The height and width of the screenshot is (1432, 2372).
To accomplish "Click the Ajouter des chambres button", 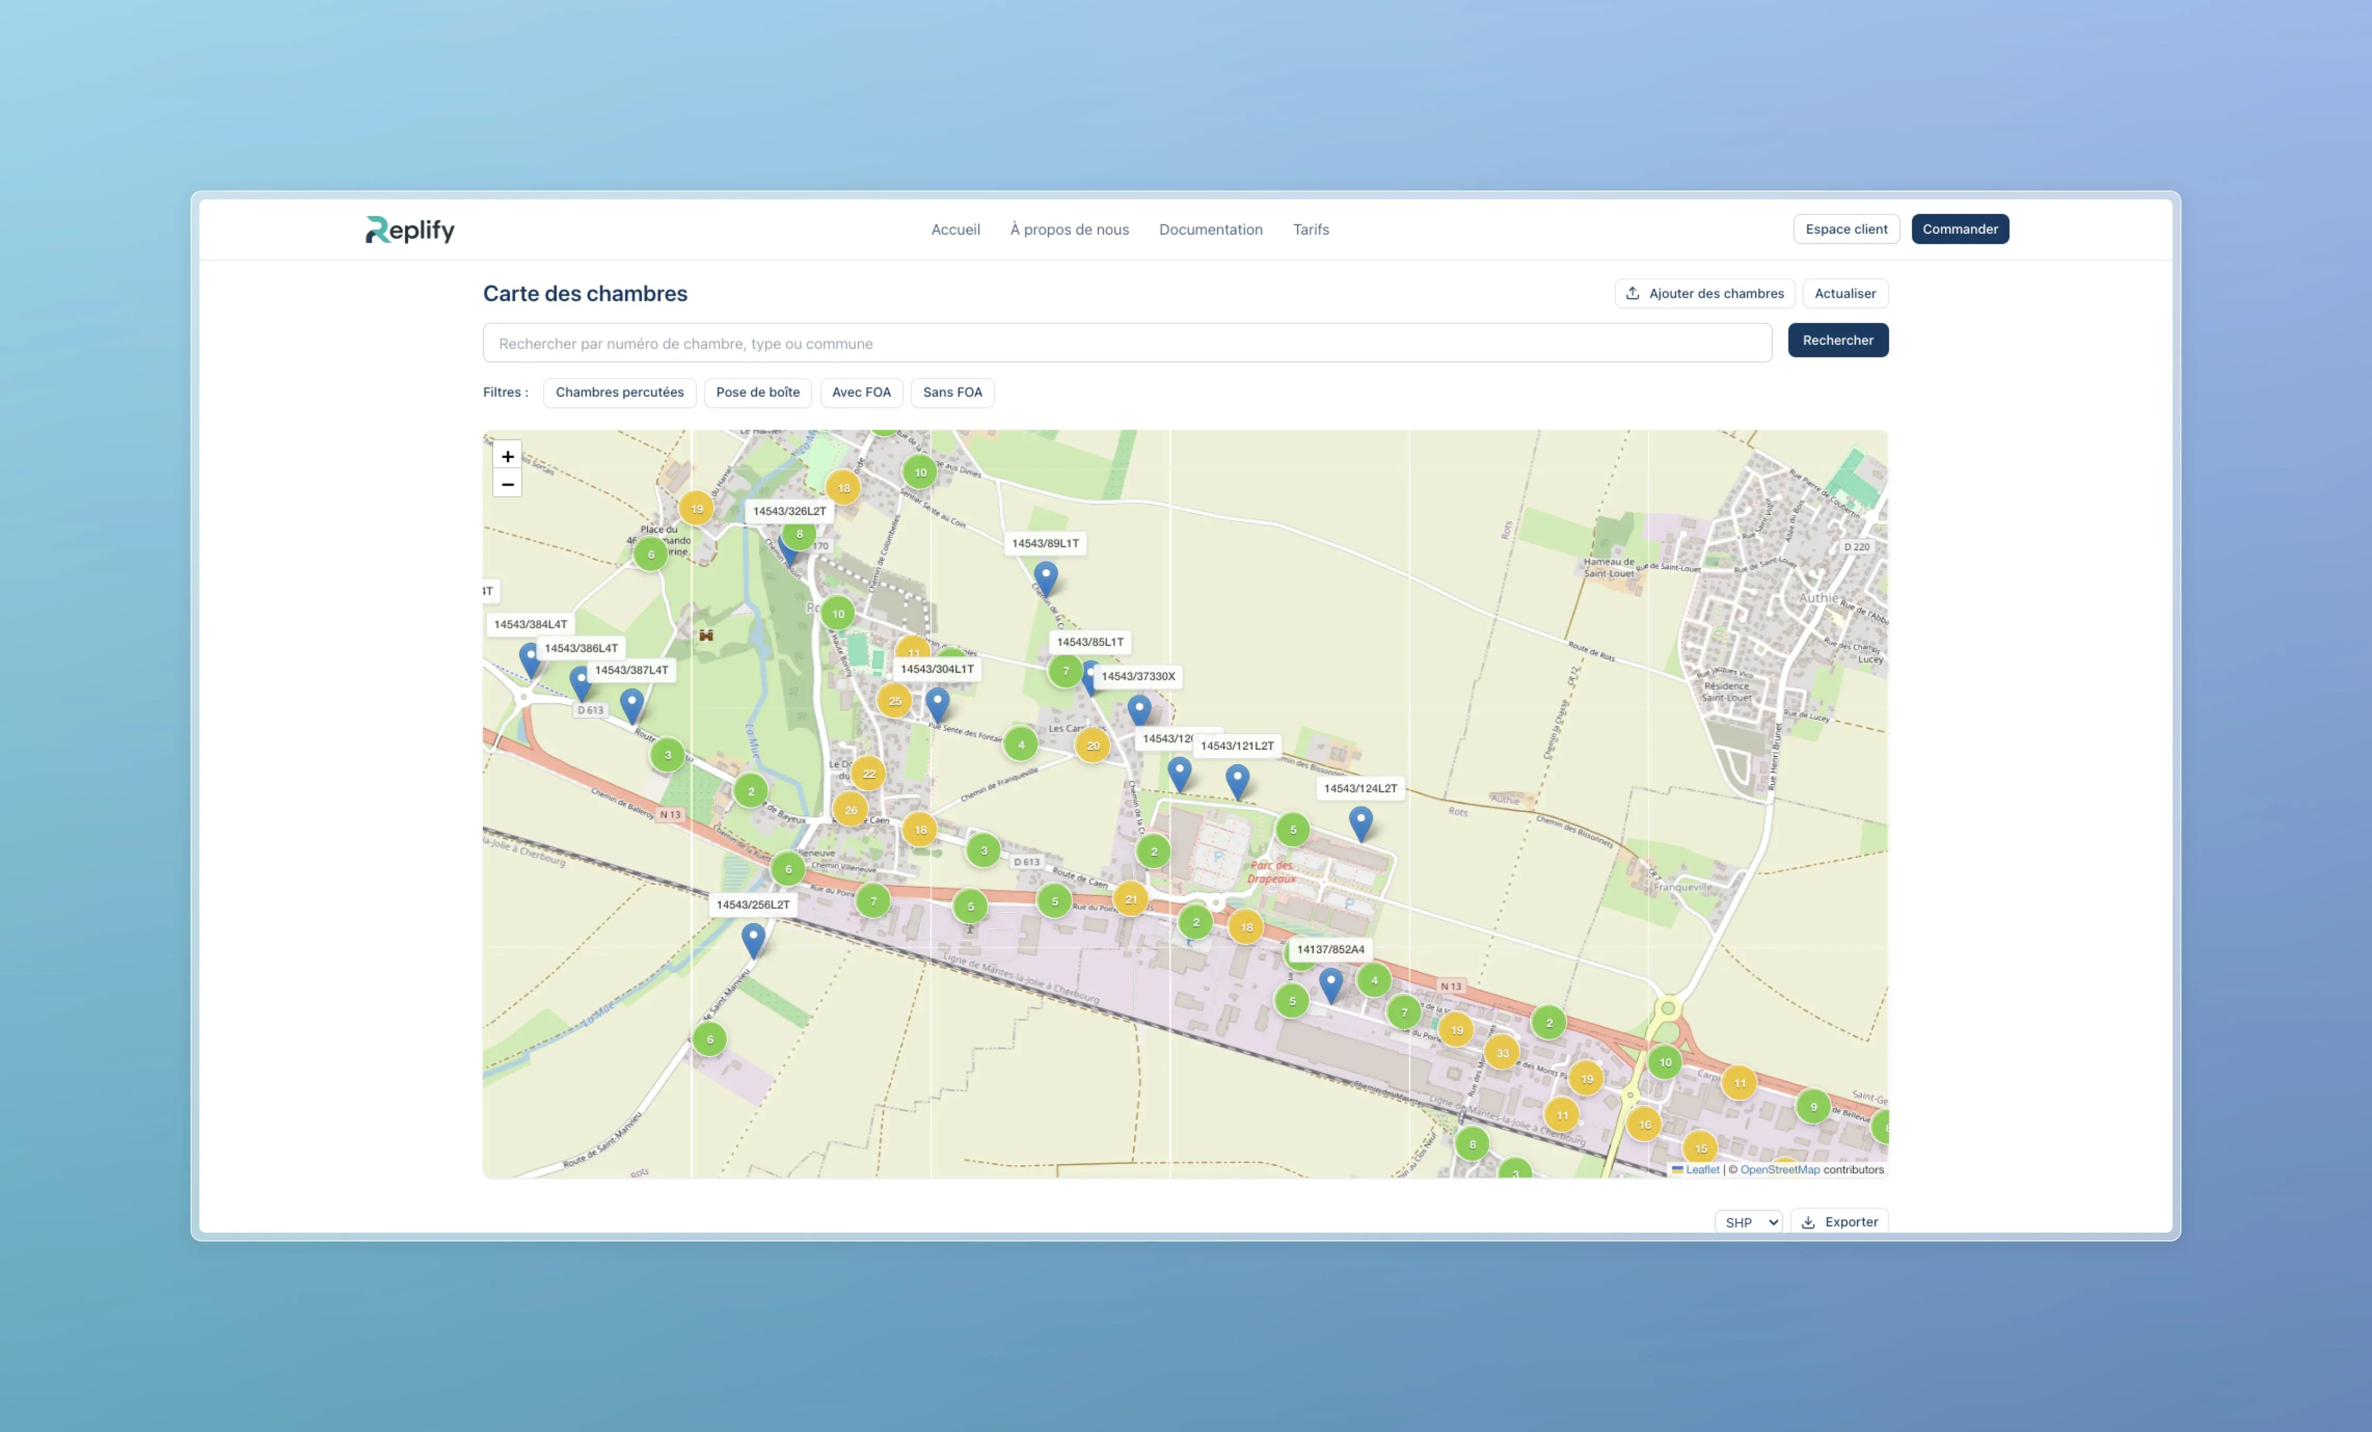I will [x=1704, y=293].
